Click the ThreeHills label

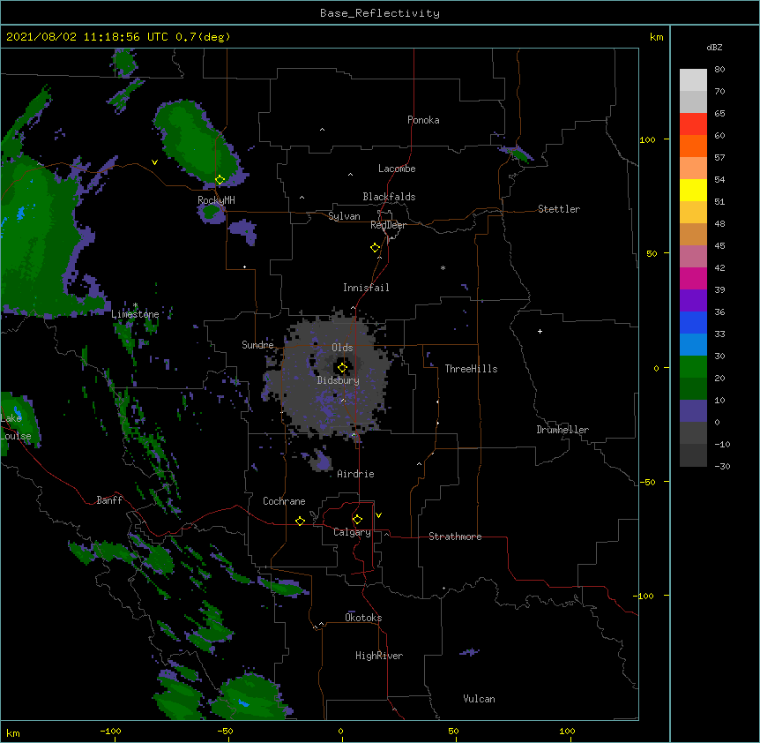coord(471,369)
